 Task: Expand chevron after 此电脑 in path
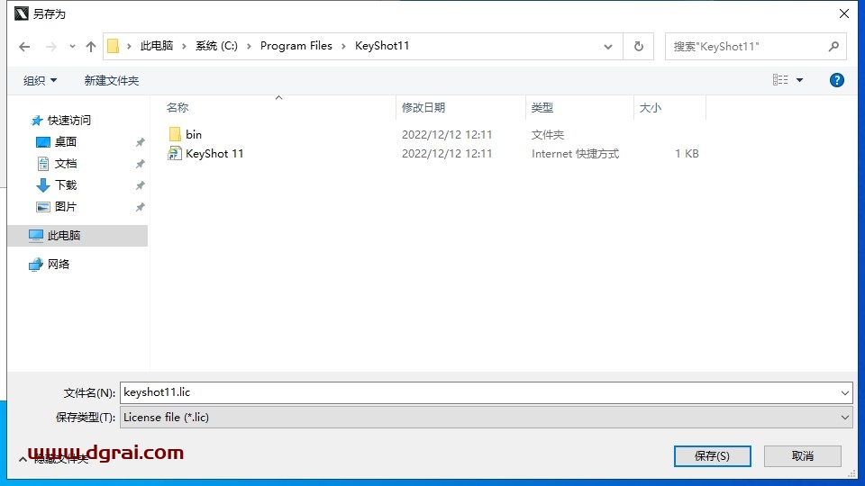click(184, 46)
